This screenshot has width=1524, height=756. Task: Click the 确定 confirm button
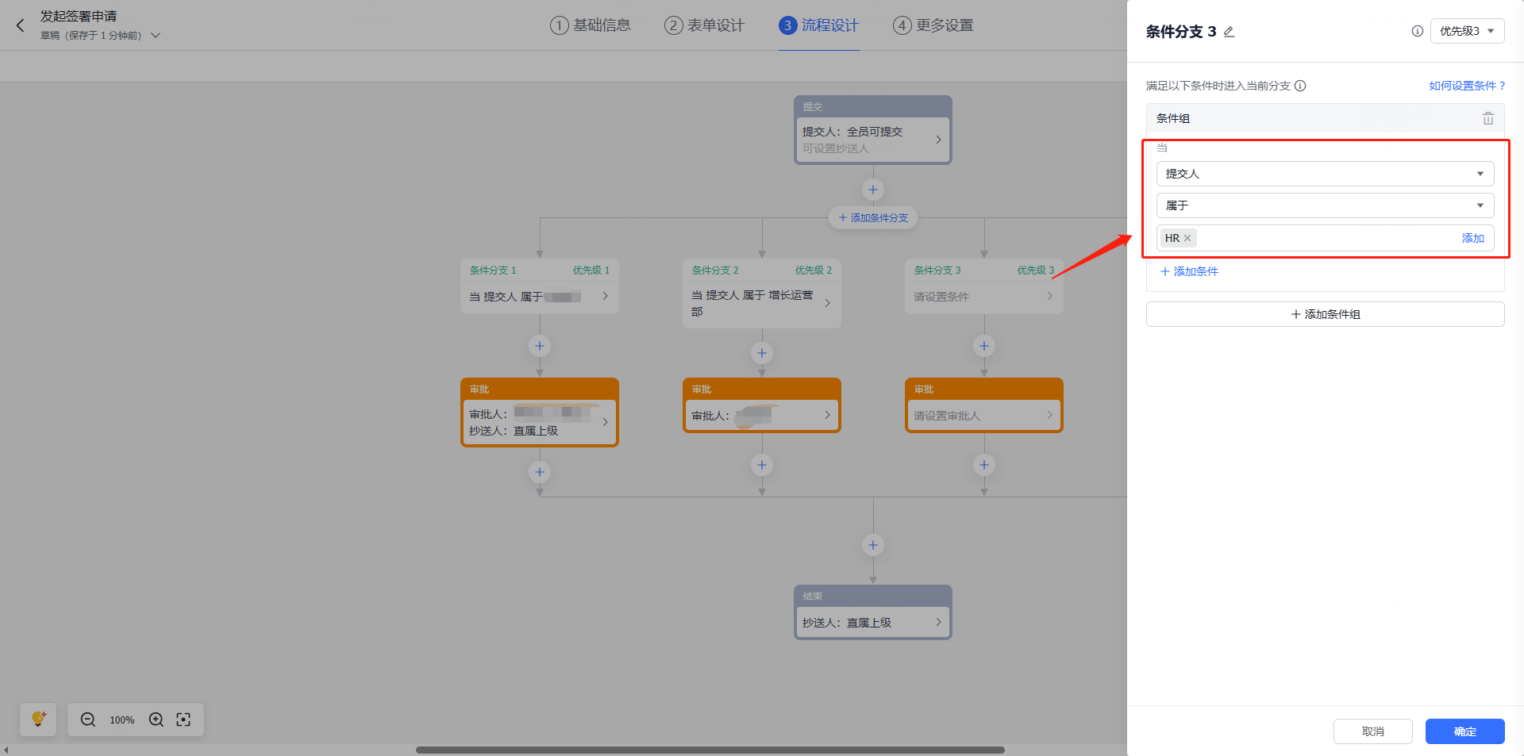(1464, 731)
